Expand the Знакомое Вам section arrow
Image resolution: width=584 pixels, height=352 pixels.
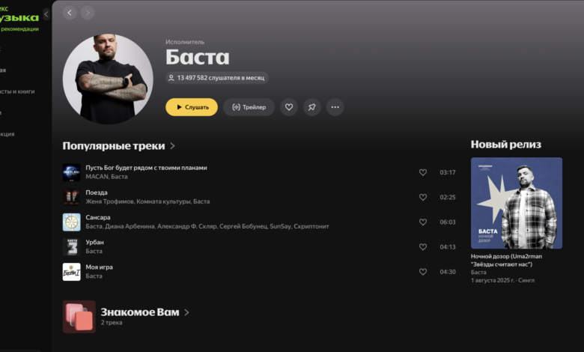pos(186,312)
